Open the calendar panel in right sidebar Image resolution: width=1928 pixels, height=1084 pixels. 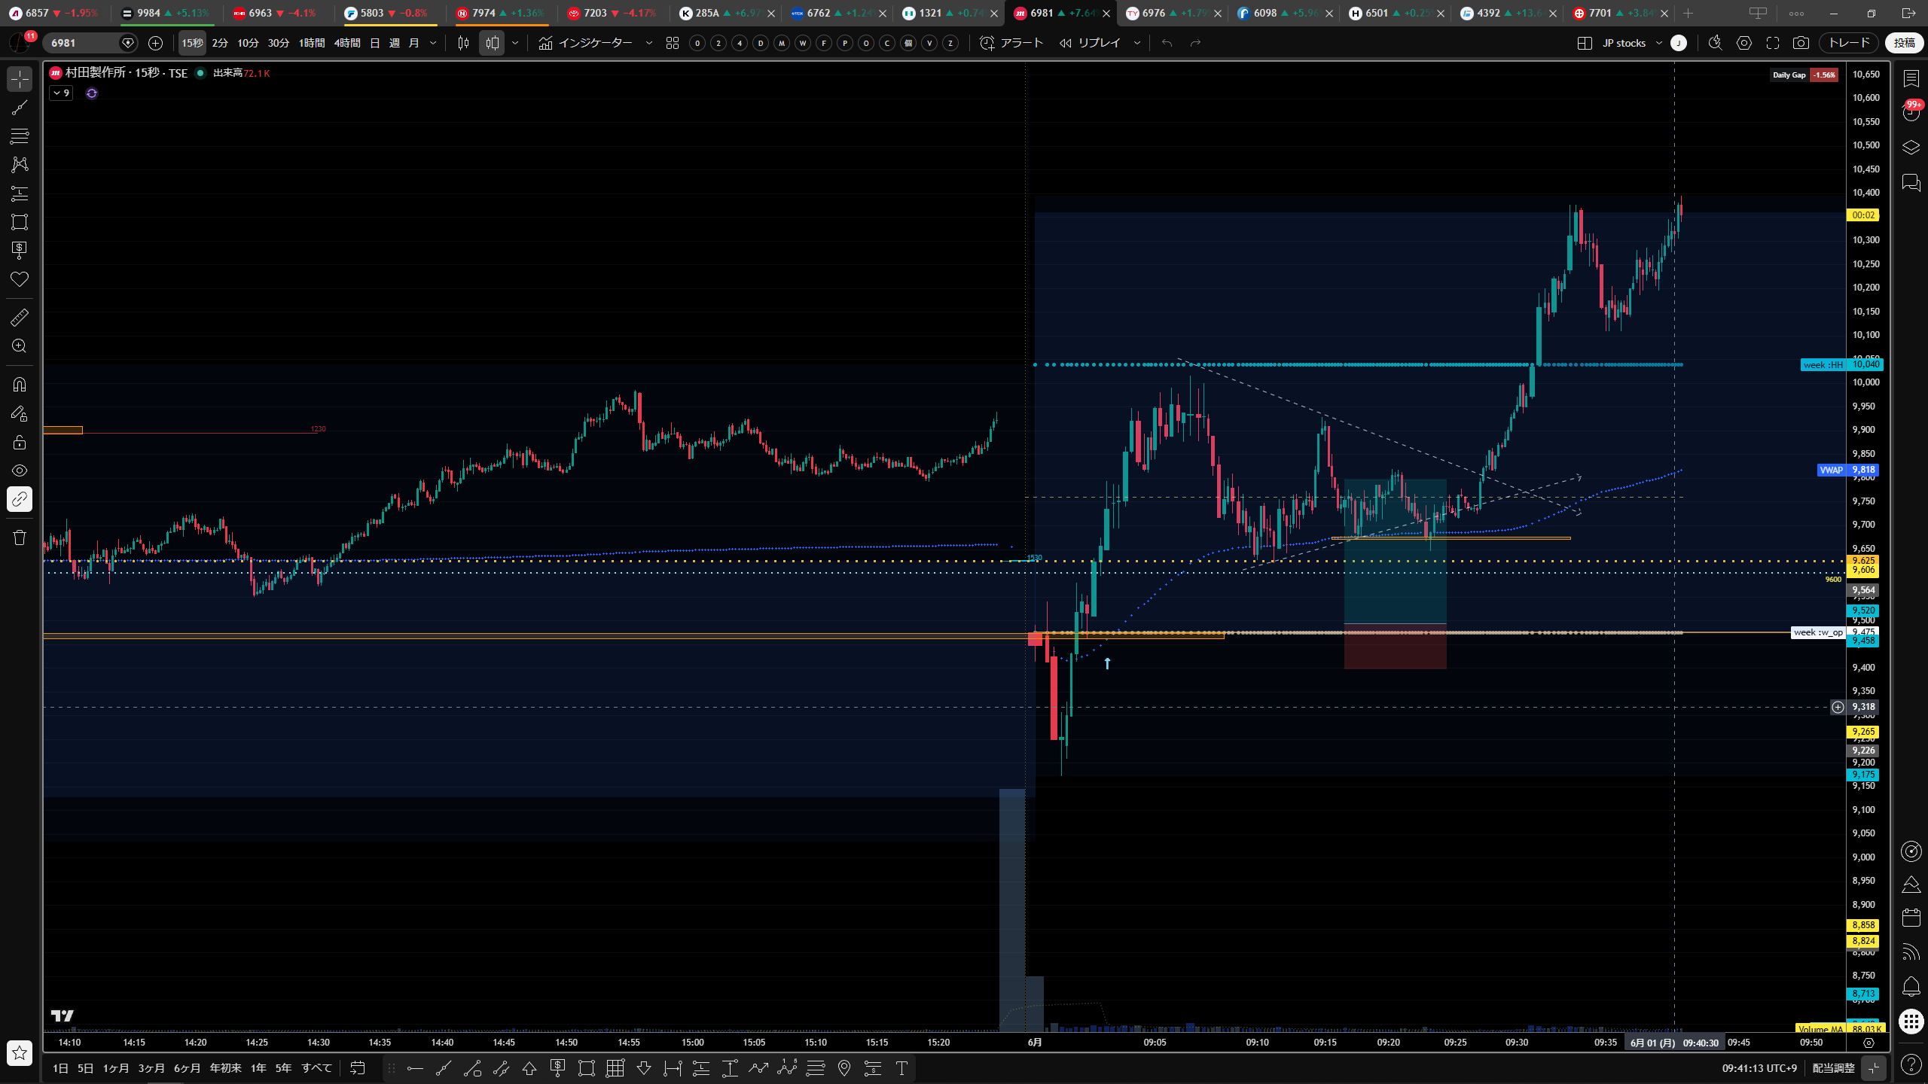(x=1911, y=917)
